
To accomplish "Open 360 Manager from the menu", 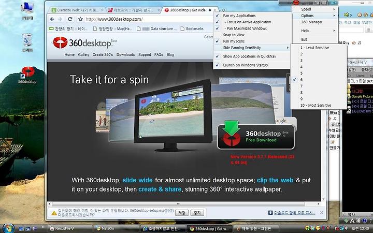I will pyautogui.click(x=315, y=22).
